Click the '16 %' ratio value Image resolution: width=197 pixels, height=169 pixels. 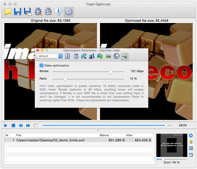point(133,79)
